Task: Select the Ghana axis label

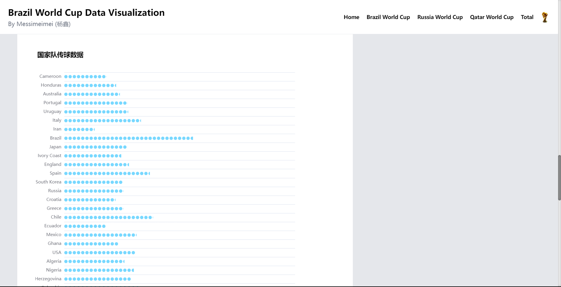Action: tap(54, 243)
